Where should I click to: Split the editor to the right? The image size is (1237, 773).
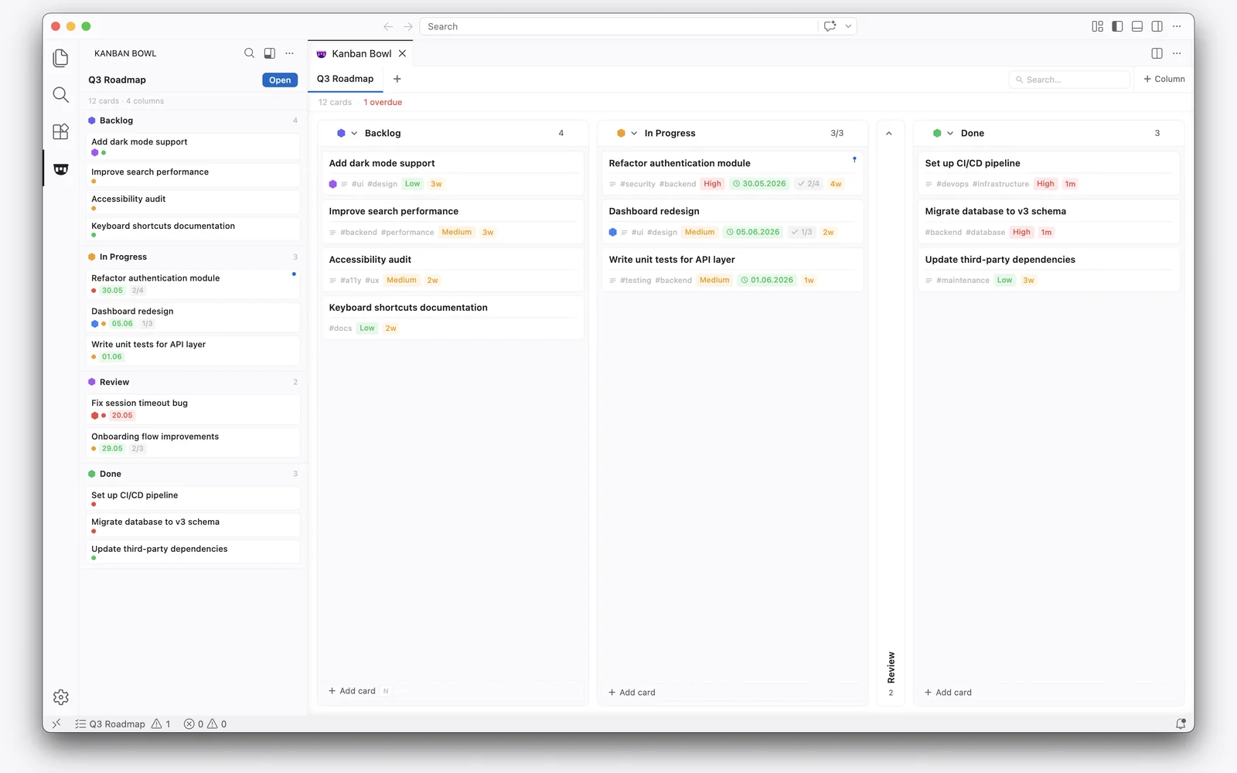click(x=1157, y=53)
